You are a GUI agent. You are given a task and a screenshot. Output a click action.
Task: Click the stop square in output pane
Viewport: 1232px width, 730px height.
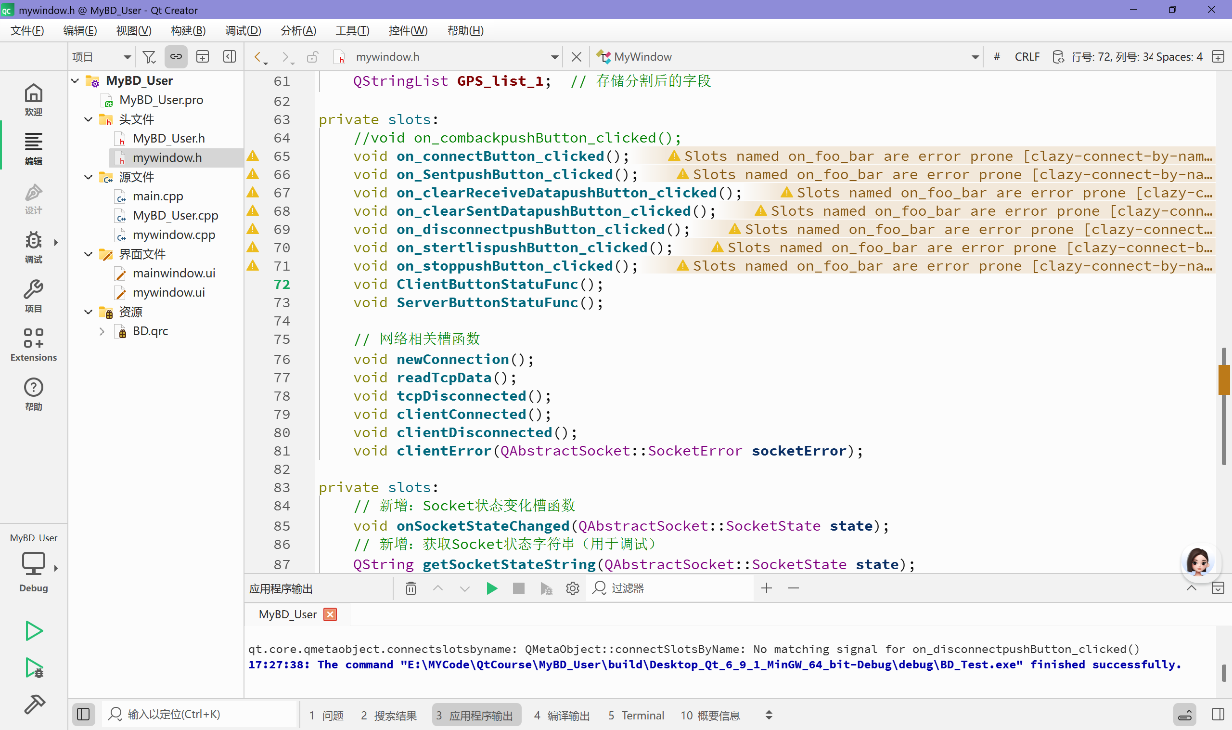tap(518, 588)
